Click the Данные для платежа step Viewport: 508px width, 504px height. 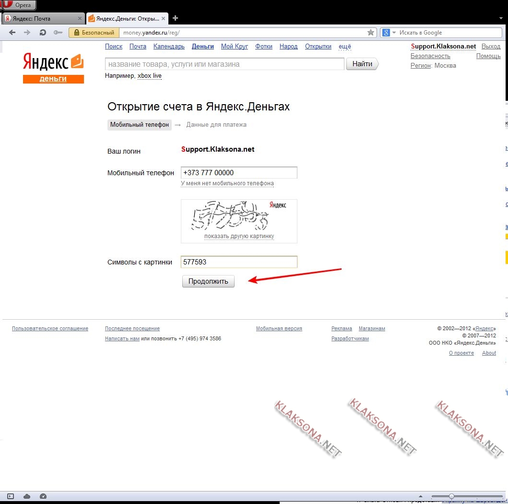[216, 125]
